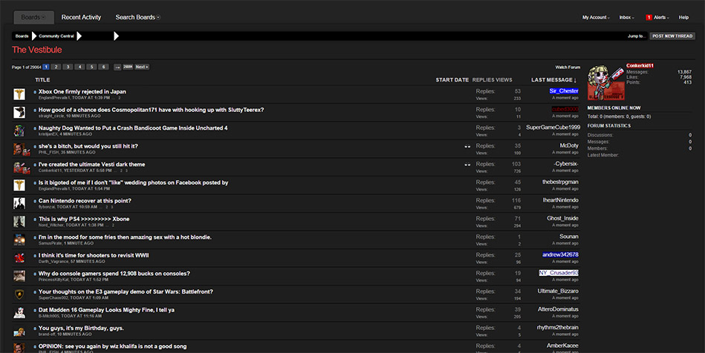The width and height of the screenshot is (705, 353).
Task: Open last poster andrew342678 profile
Action: tap(560, 254)
